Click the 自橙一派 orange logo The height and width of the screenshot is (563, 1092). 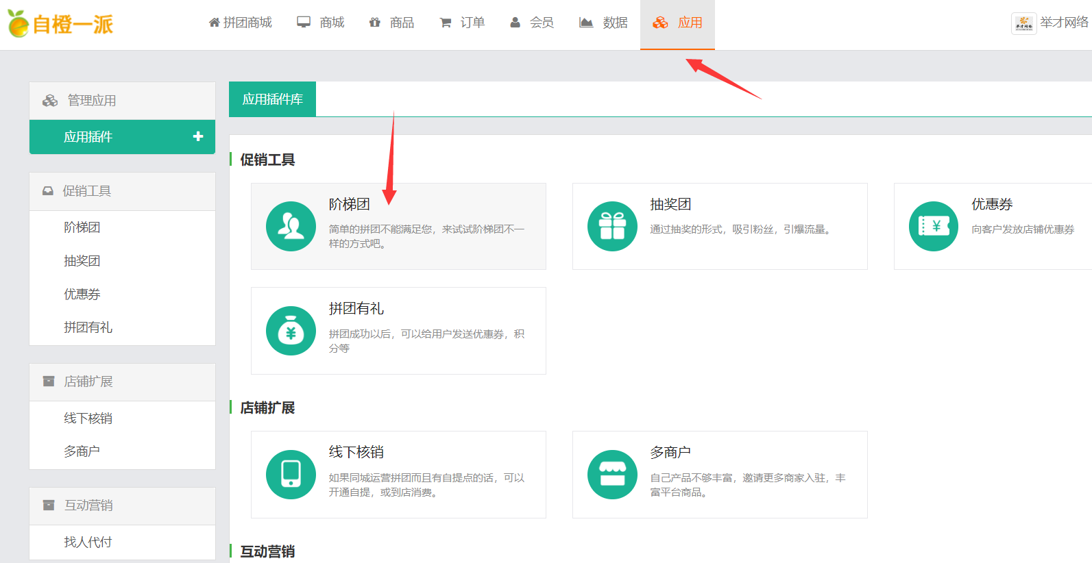pos(60,24)
